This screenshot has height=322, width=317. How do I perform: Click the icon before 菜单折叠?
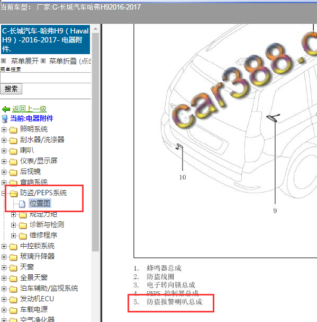click(x=43, y=61)
